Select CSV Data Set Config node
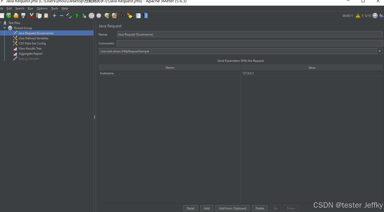The image size is (384, 212). point(32,43)
